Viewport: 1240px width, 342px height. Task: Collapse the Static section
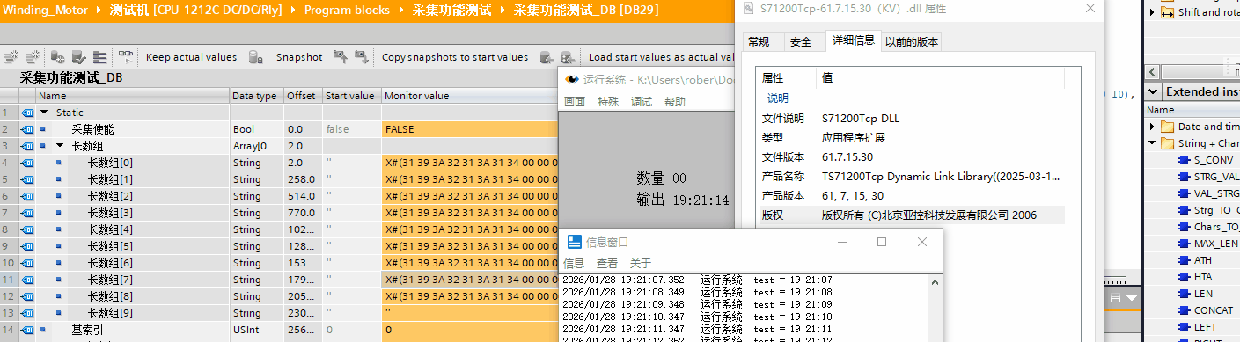[44, 113]
